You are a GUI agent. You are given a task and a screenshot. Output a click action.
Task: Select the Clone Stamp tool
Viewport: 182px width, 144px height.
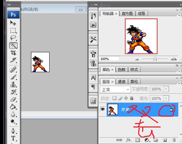(x=13, y=84)
